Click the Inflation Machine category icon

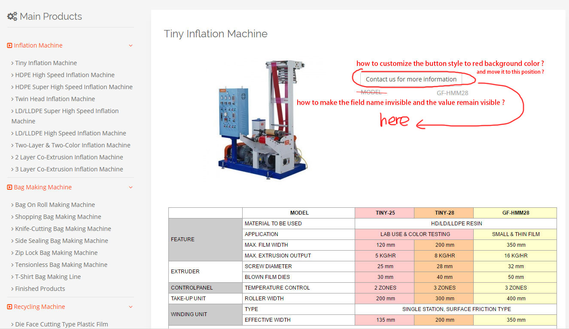pos(9,45)
